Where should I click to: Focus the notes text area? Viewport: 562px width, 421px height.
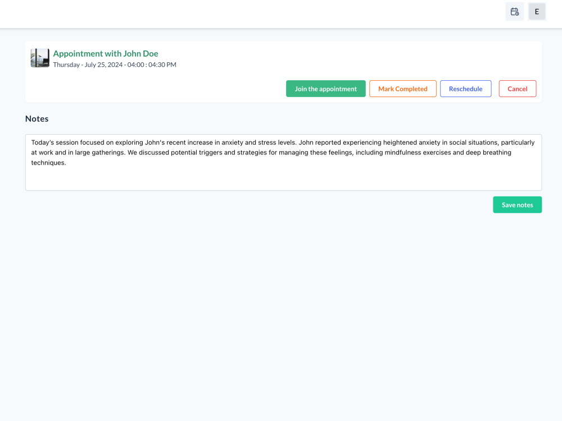pos(283,162)
